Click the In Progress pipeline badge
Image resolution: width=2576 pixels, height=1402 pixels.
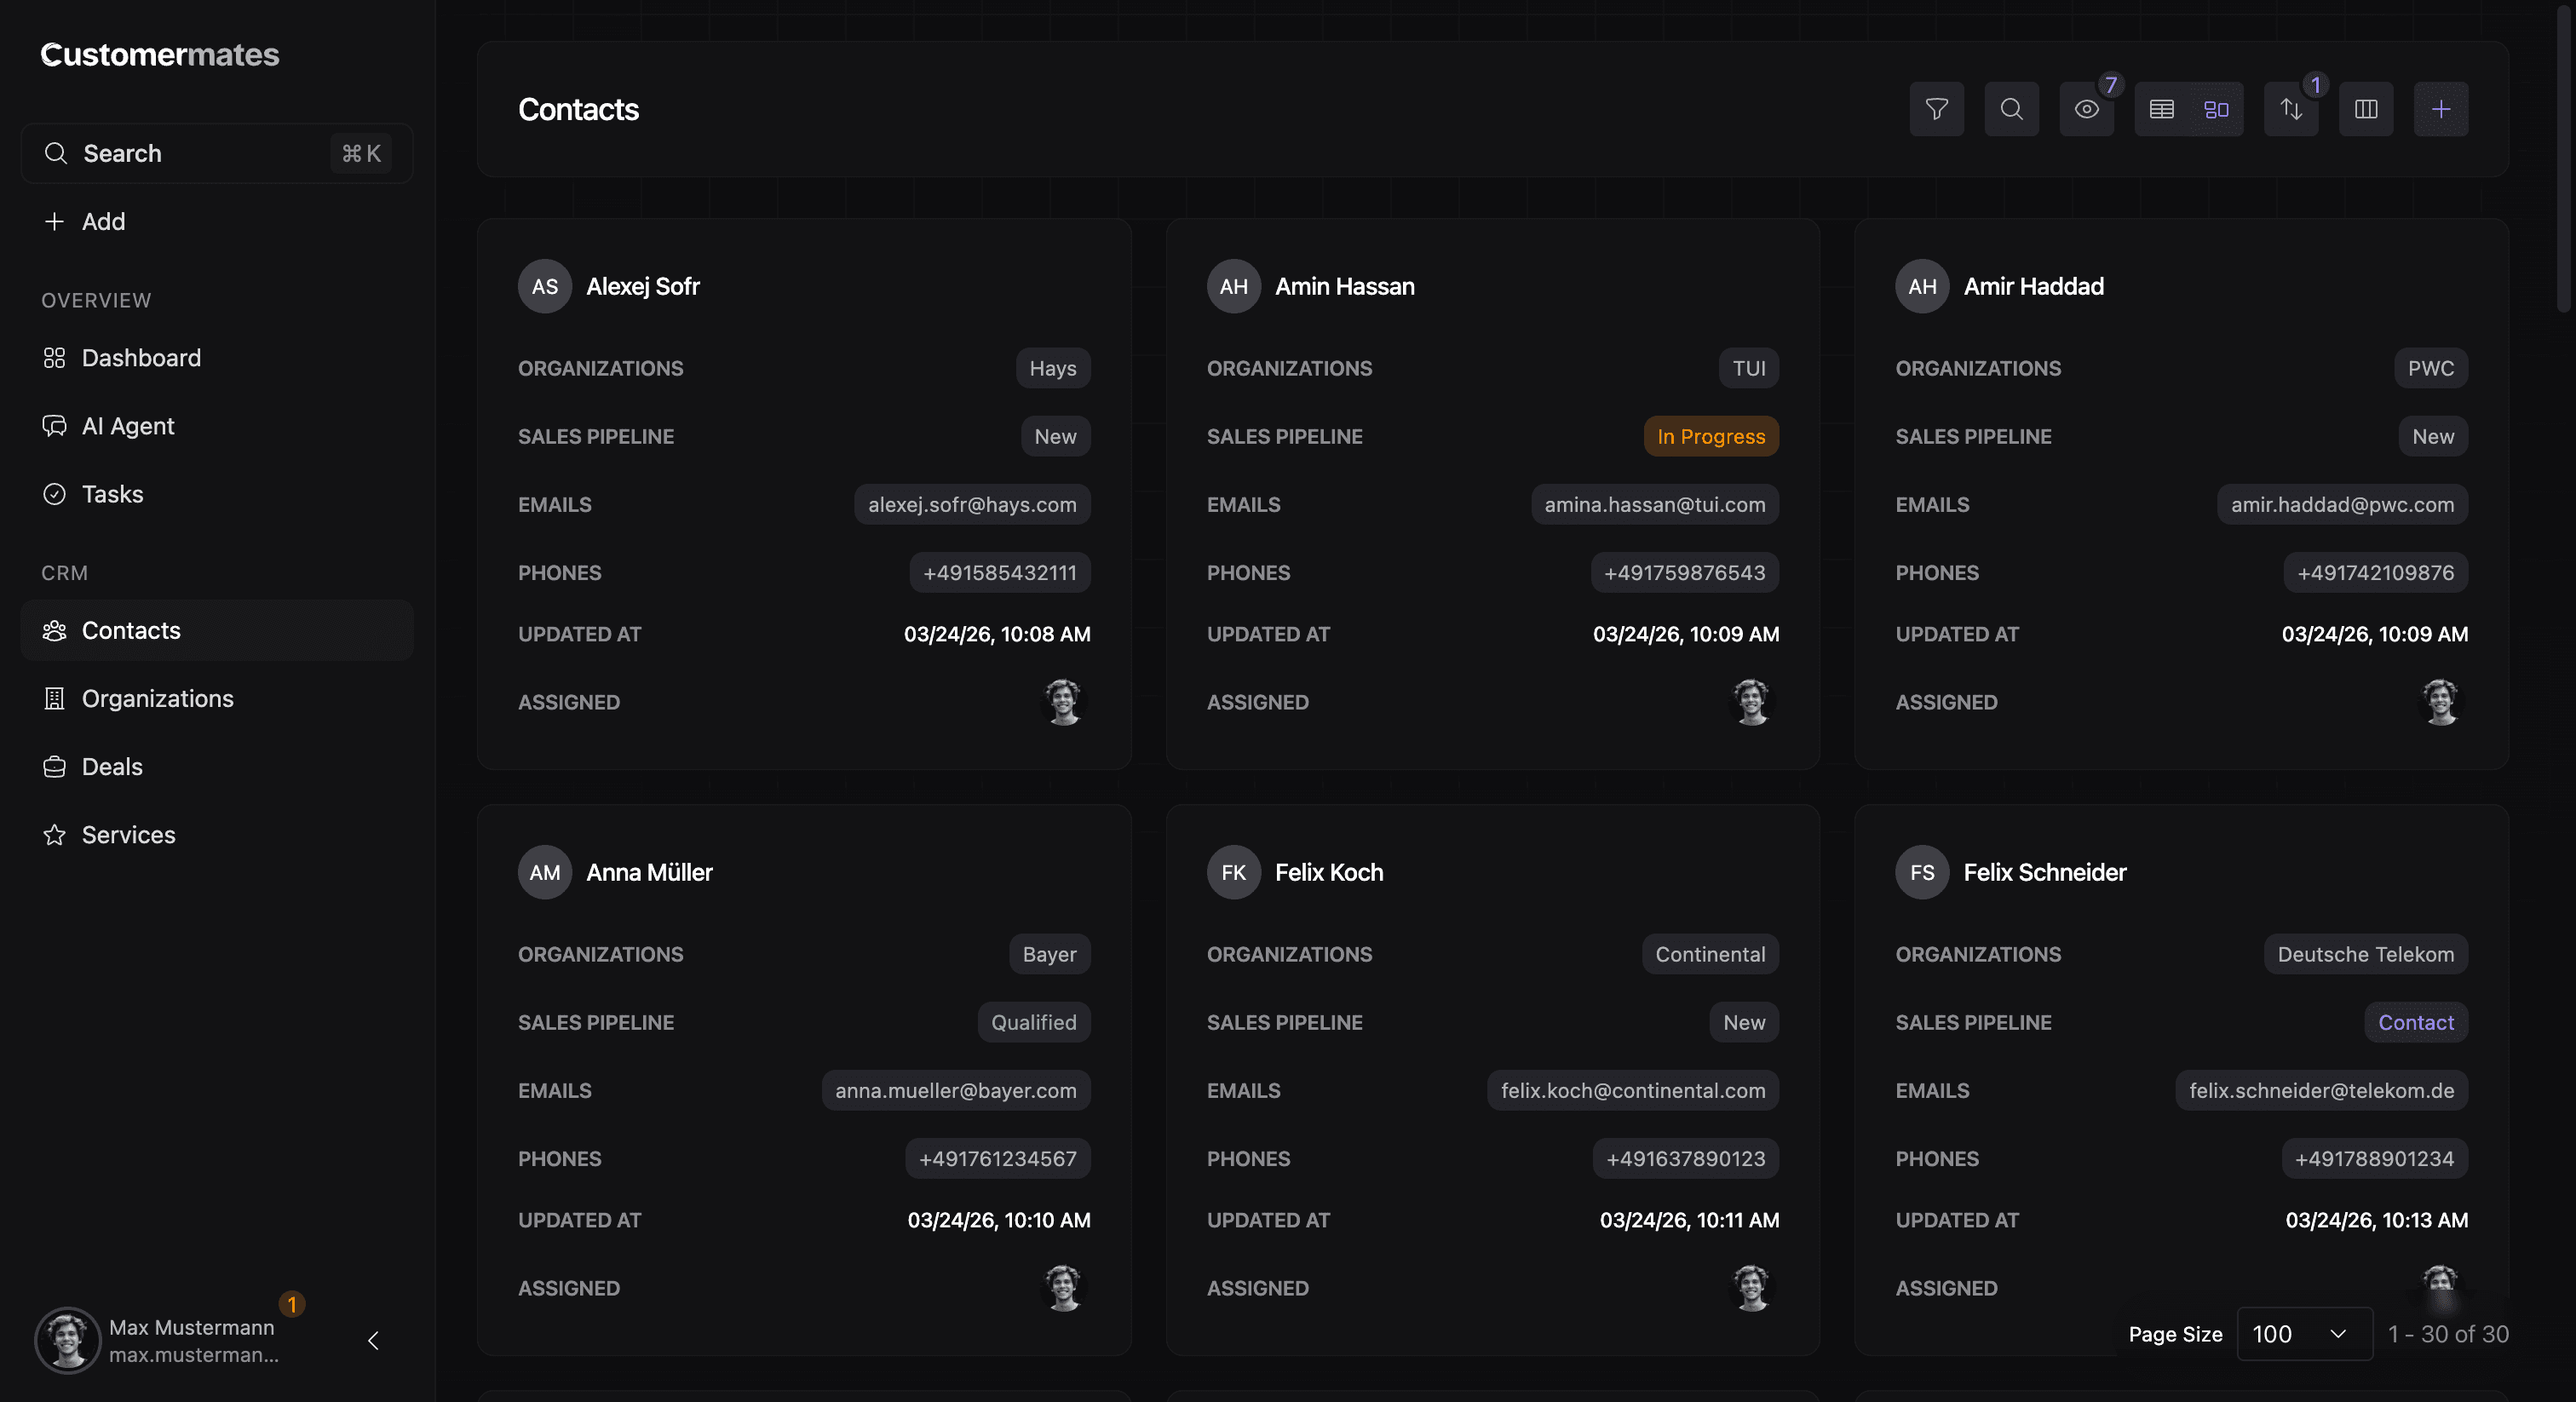(1710, 436)
